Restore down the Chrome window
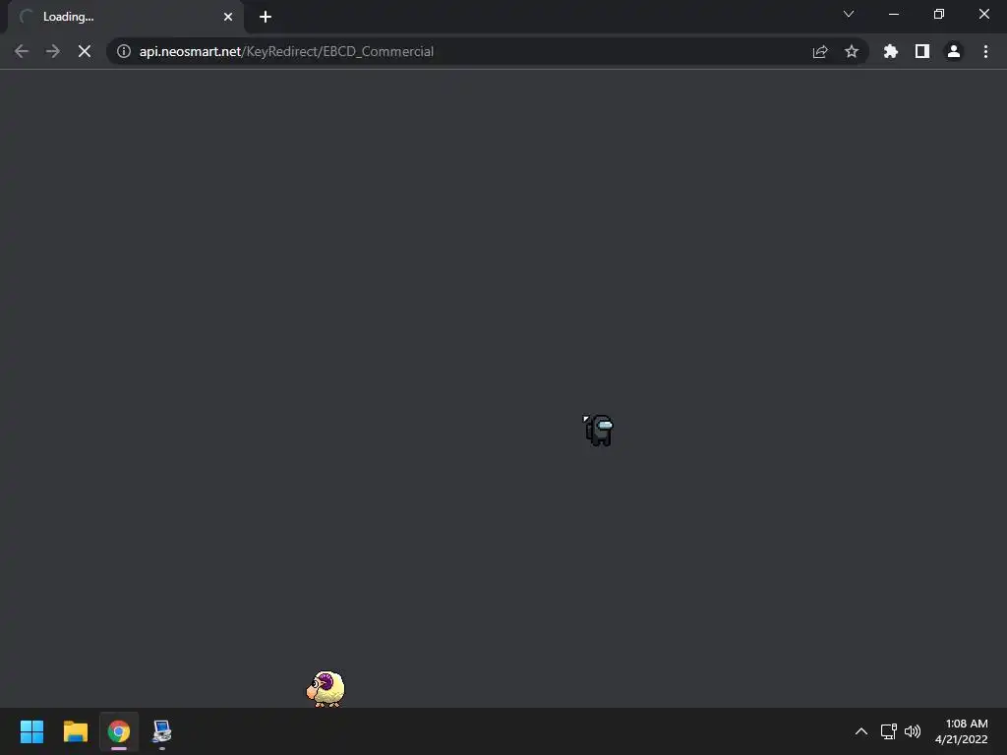 (x=939, y=14)
